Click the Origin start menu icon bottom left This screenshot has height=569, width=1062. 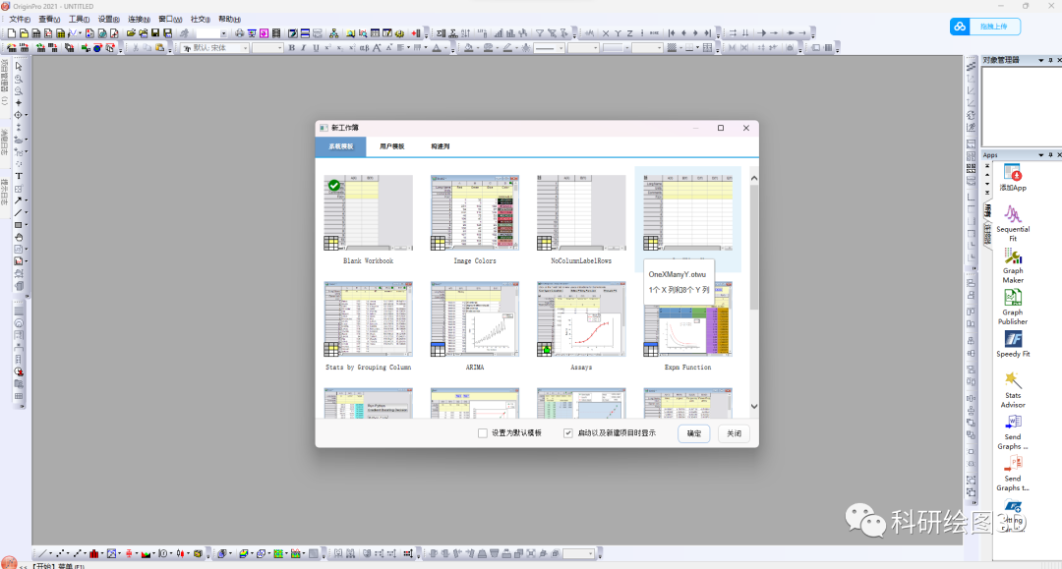click(8, 563)
